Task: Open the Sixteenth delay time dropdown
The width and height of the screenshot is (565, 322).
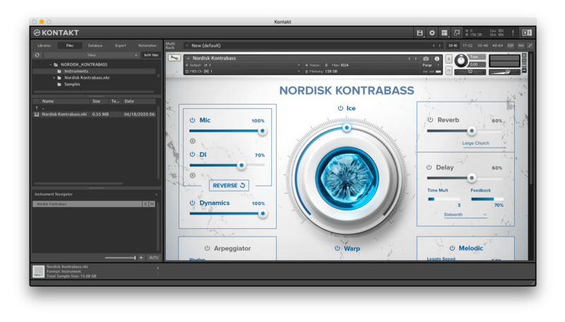Action: pos(465,215)
